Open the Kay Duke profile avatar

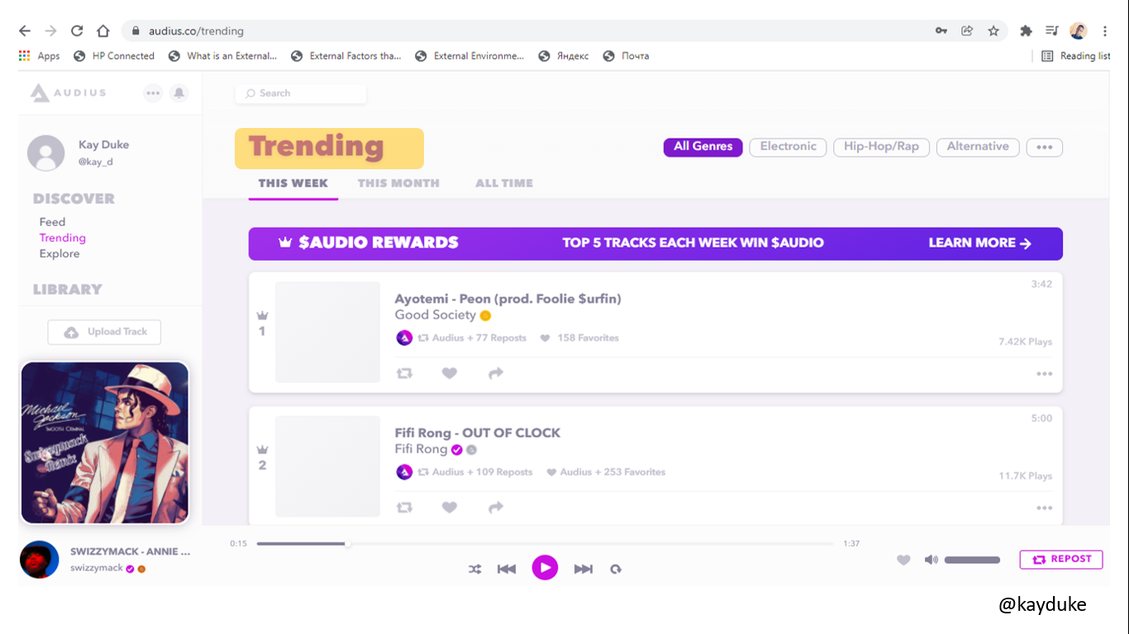click(x=46, y=154)
